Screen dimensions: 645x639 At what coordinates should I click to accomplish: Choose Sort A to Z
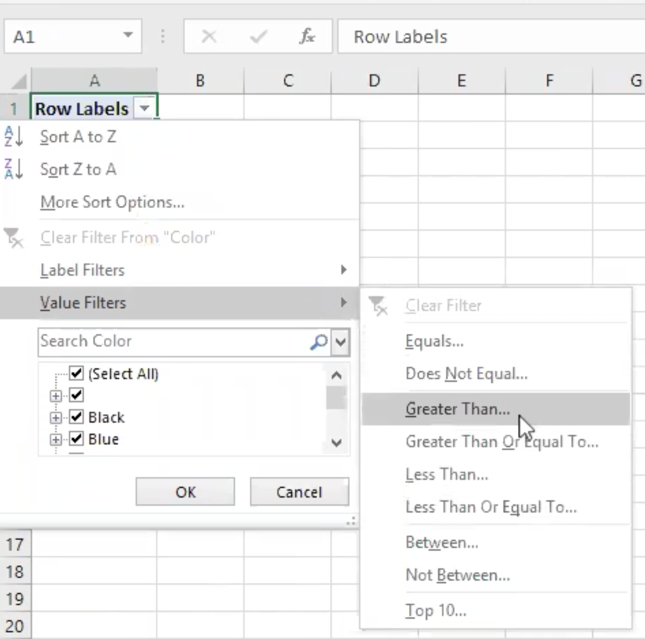click(x=179, y=137)
